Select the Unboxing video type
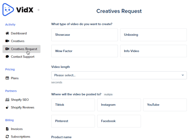The image size is (192, 139). pos(153,35)
